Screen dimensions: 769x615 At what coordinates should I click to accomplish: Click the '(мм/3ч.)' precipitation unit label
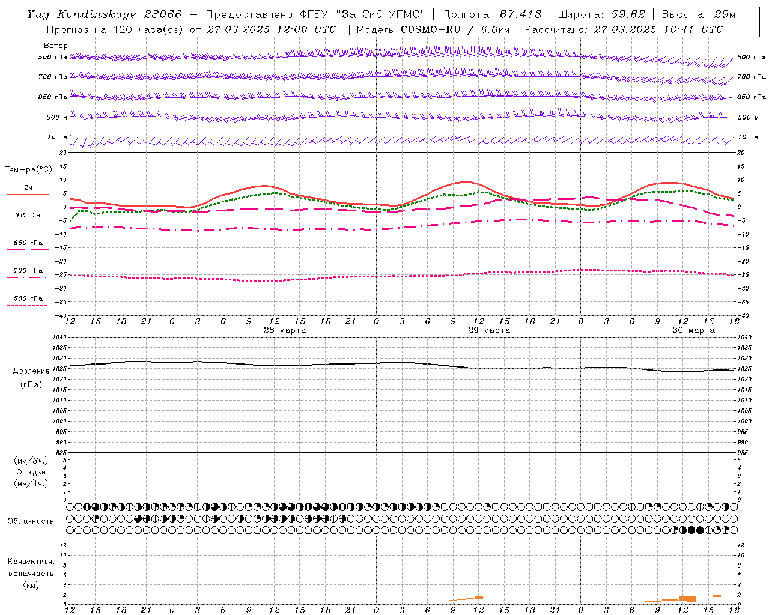pos(31,461)
